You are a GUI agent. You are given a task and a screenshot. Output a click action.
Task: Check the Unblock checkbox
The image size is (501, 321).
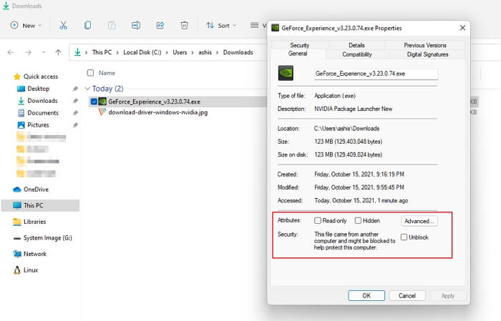coord(404,237)
